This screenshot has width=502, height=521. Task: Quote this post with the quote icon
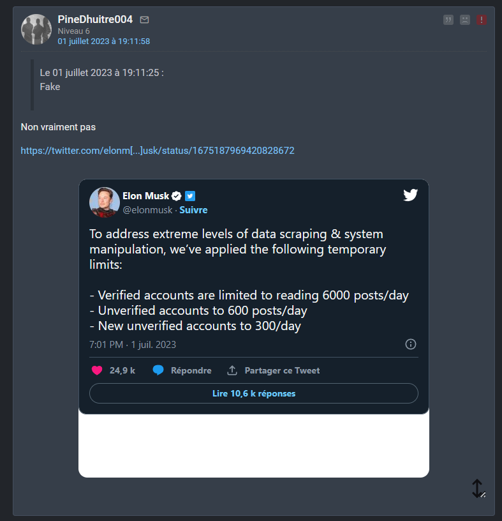coord(448,20)
